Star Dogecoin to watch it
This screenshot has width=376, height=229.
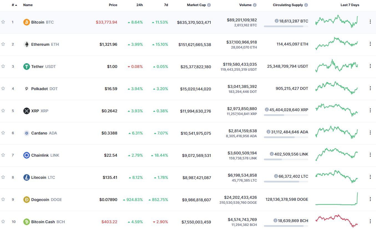(3, 199)
